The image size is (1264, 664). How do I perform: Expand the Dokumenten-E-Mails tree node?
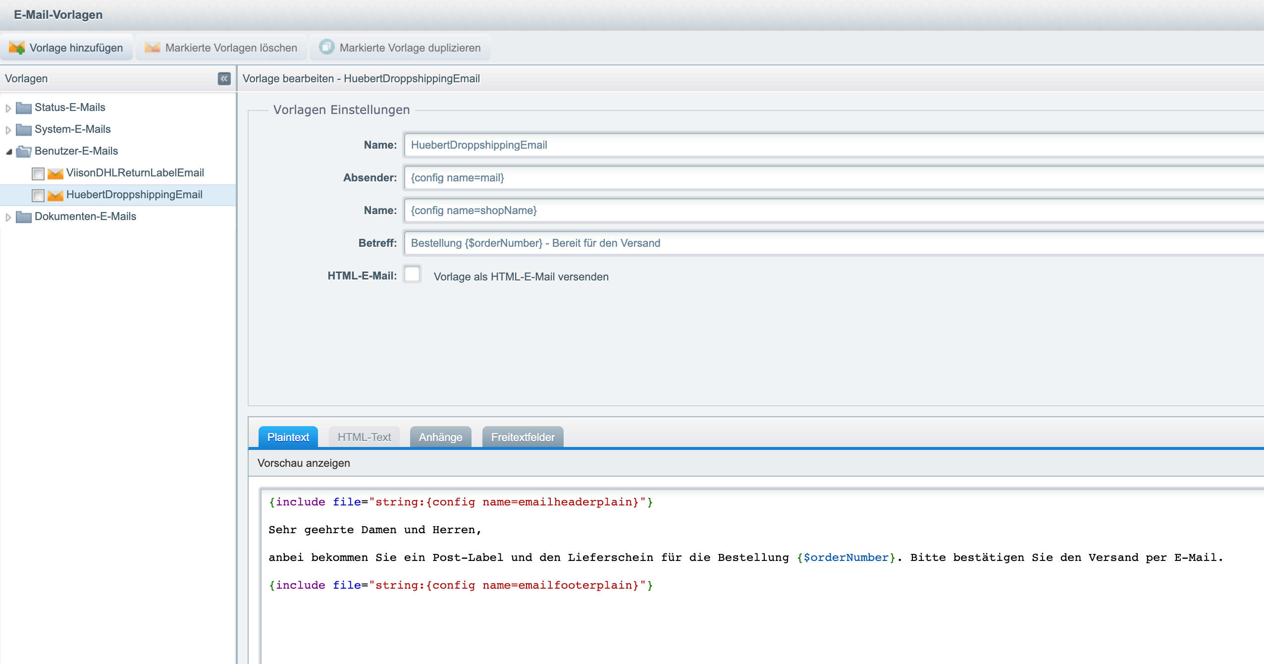(x=8, y=217)
